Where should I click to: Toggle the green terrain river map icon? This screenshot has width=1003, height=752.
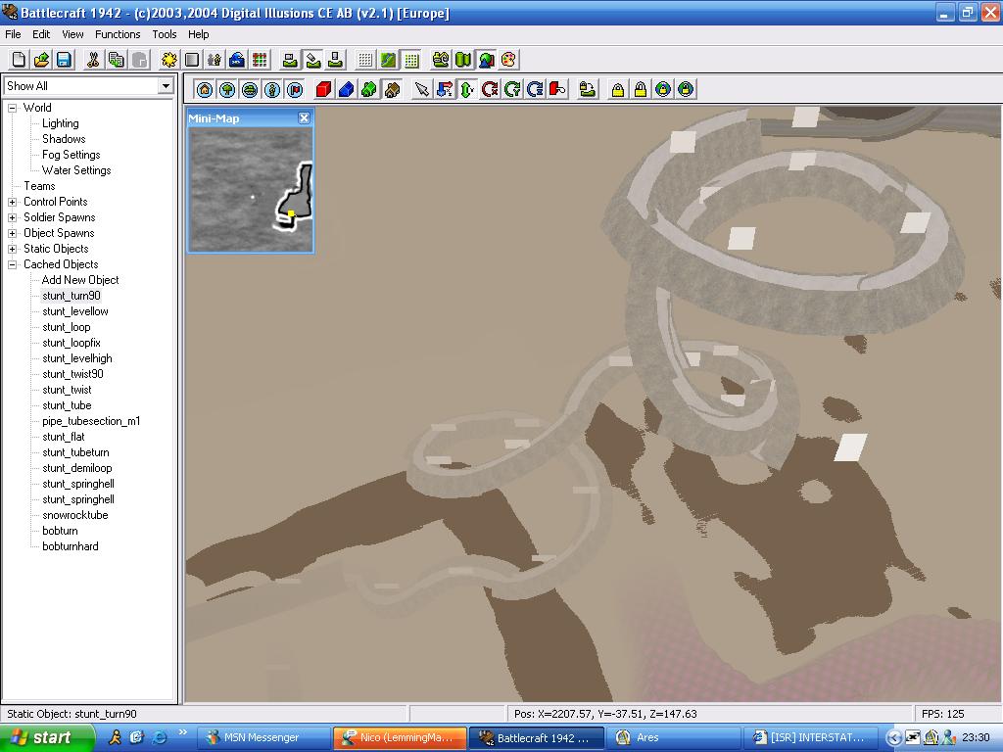coord(388,60)
